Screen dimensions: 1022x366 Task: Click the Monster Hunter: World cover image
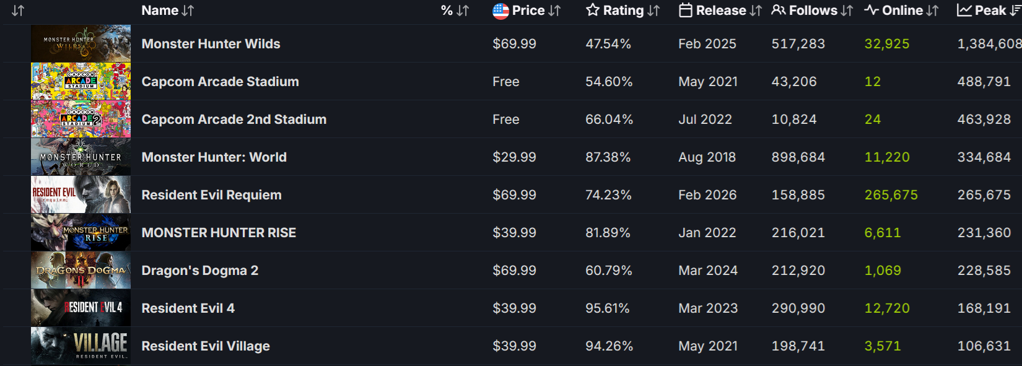[81, 157]
